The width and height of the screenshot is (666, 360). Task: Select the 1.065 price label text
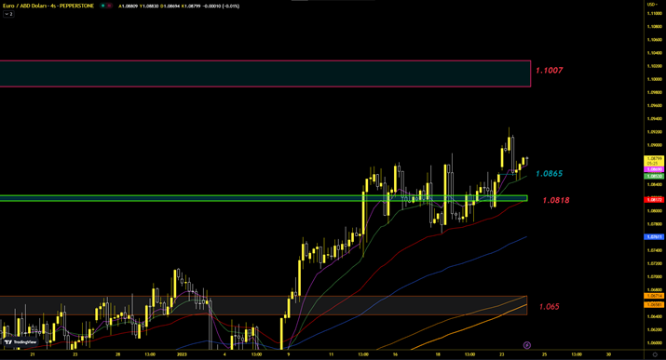550,307
